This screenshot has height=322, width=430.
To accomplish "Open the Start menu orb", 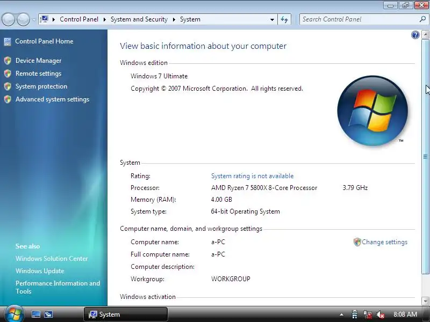I will (14, 314).
